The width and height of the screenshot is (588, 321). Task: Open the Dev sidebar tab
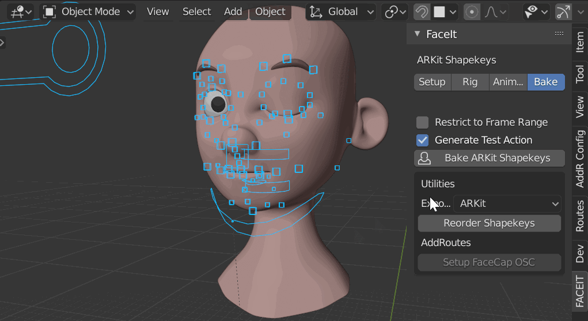(580, 254)
